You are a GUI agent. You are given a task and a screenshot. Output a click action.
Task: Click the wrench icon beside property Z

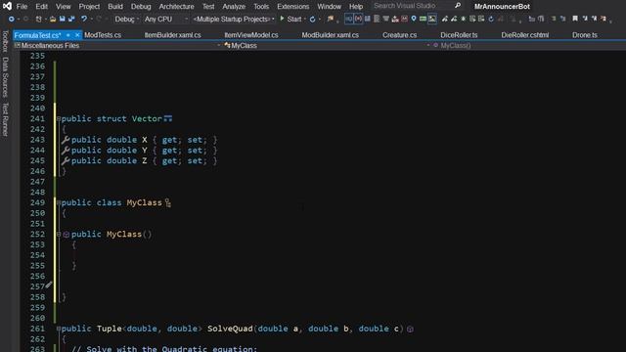tap(66, 160)
